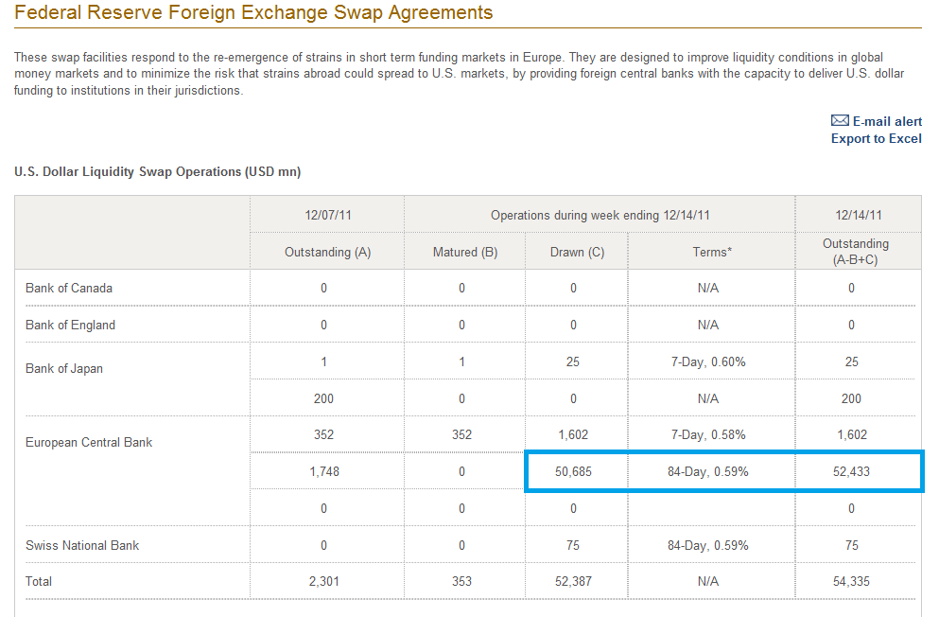
Task: Click the Outstanding (A) header cell
Action: 327,252
